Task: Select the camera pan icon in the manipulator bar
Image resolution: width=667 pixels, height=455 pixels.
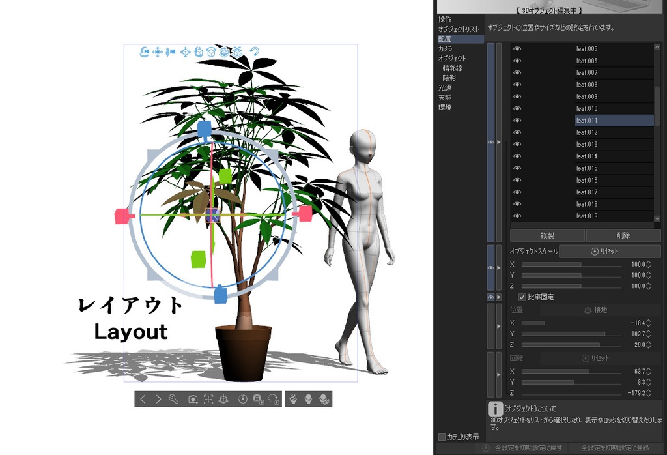Action: click(157, 52)
